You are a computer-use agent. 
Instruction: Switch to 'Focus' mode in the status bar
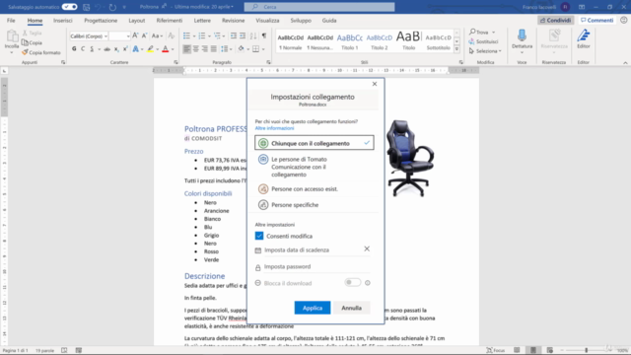point(495,350)
